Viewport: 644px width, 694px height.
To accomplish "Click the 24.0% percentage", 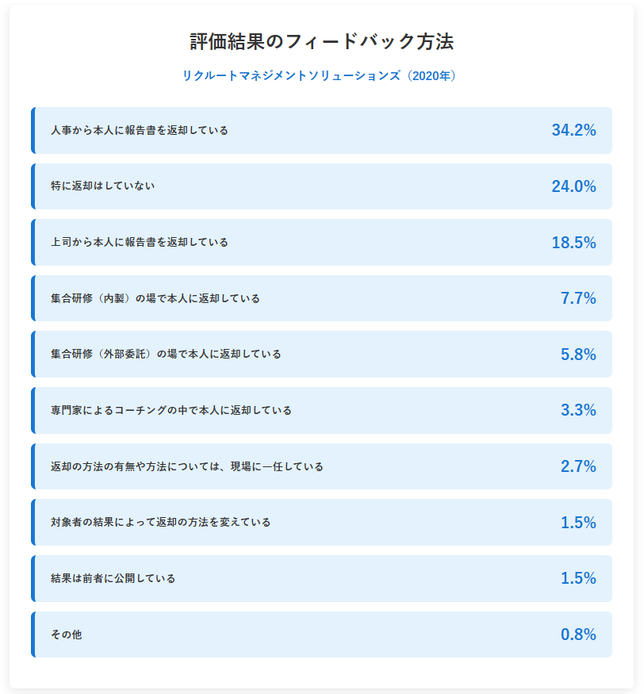I will tap(573, 186).
